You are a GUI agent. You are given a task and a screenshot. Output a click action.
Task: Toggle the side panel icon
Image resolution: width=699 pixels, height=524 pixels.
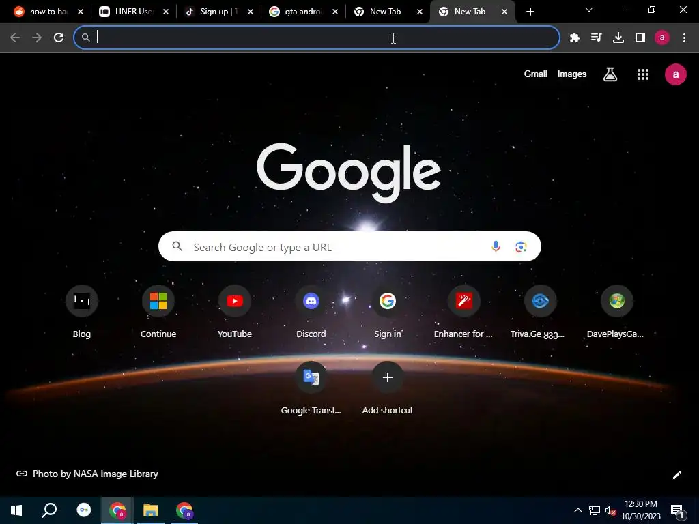pyautogui.click(x=640, y=38)
